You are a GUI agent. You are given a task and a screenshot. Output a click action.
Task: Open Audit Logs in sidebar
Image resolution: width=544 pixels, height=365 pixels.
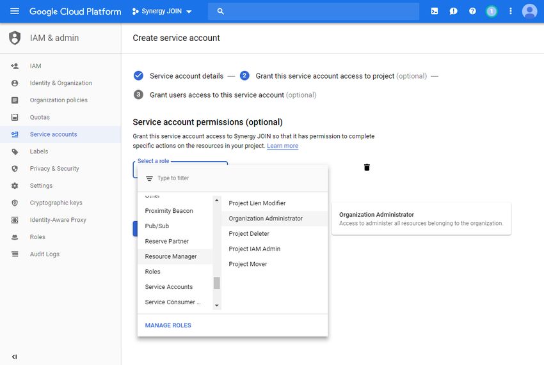(60, 254)
